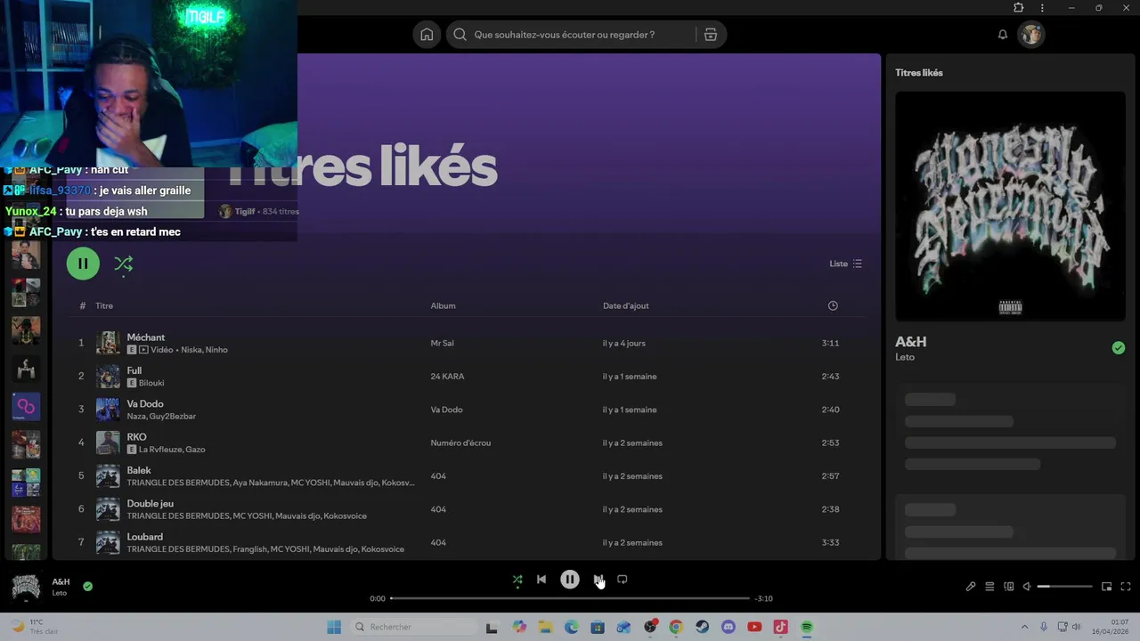Open Google Chrome from the taskbar
Viewport: 1140px width, 641px height.
point(676,627)
